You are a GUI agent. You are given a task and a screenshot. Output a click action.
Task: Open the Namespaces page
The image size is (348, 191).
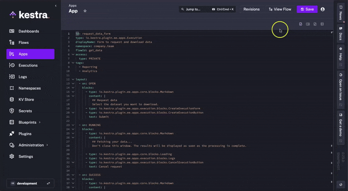click(x=30, y=88)
